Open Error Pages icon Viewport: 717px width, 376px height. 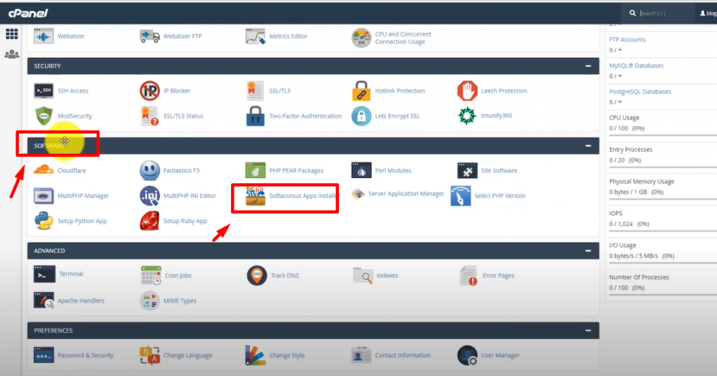(x=468, y=275)
